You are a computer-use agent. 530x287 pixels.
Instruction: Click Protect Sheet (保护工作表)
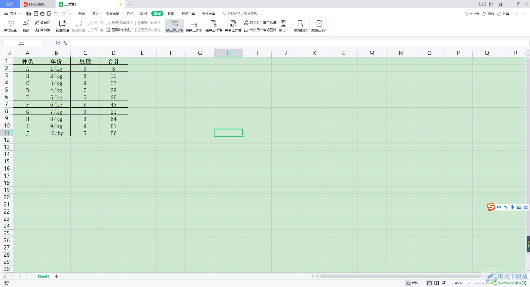[194, 26]
